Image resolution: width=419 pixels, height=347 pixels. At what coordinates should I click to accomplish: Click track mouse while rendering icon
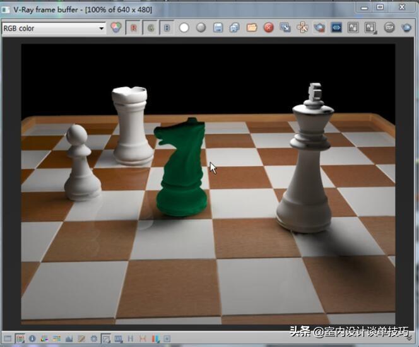pos(302,28)
